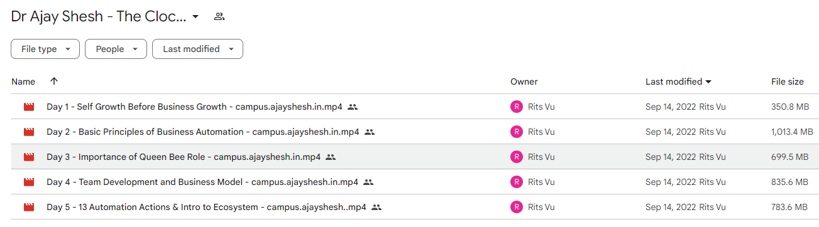Click the video file icon for Day 4
The image size is (819, 227).
tap(28, 182)
